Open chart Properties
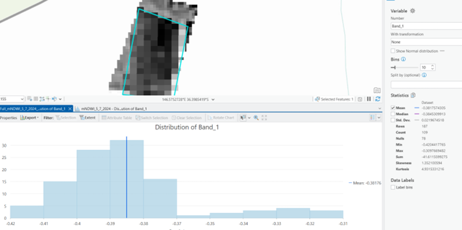 [x=8, y=118]
